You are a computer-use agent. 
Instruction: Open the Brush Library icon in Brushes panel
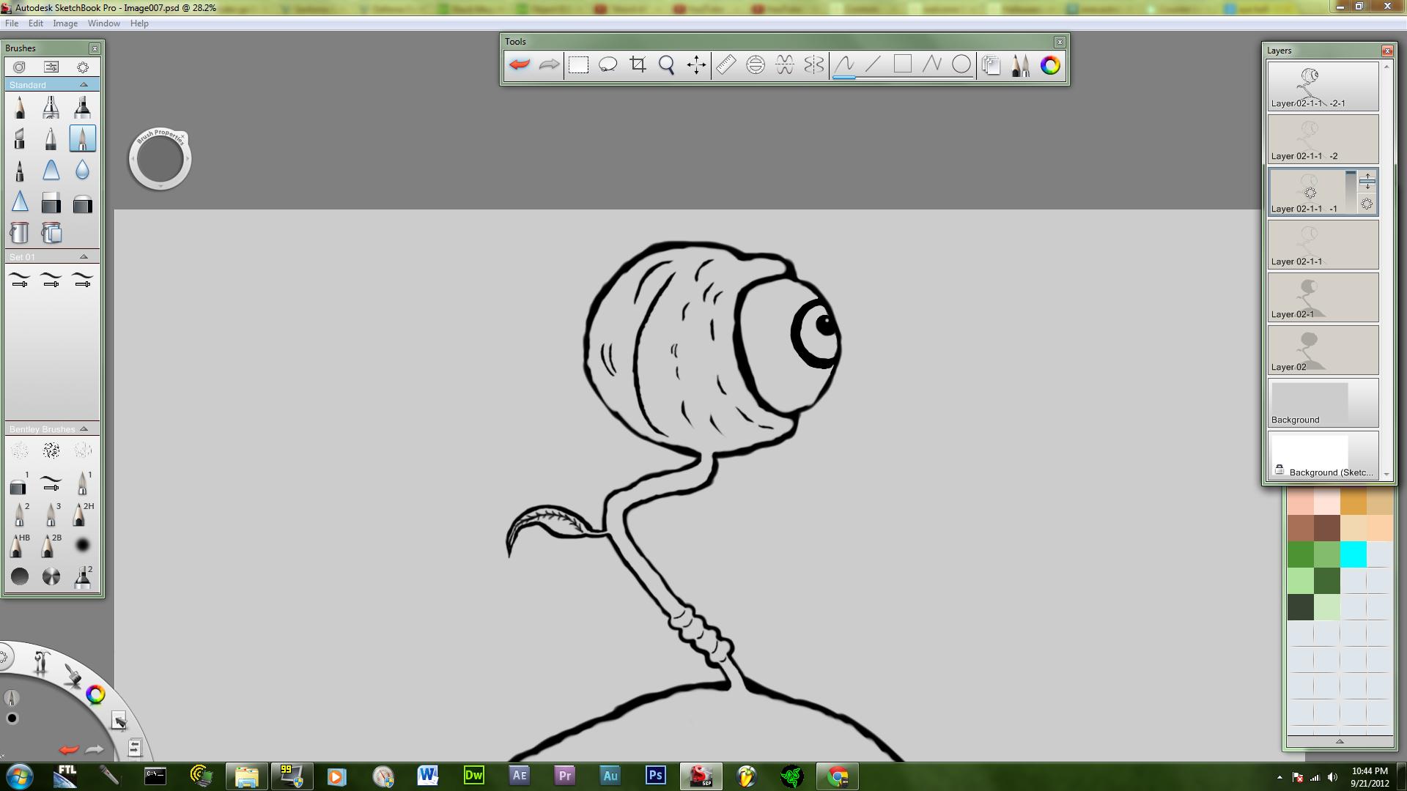pos(20,67)
